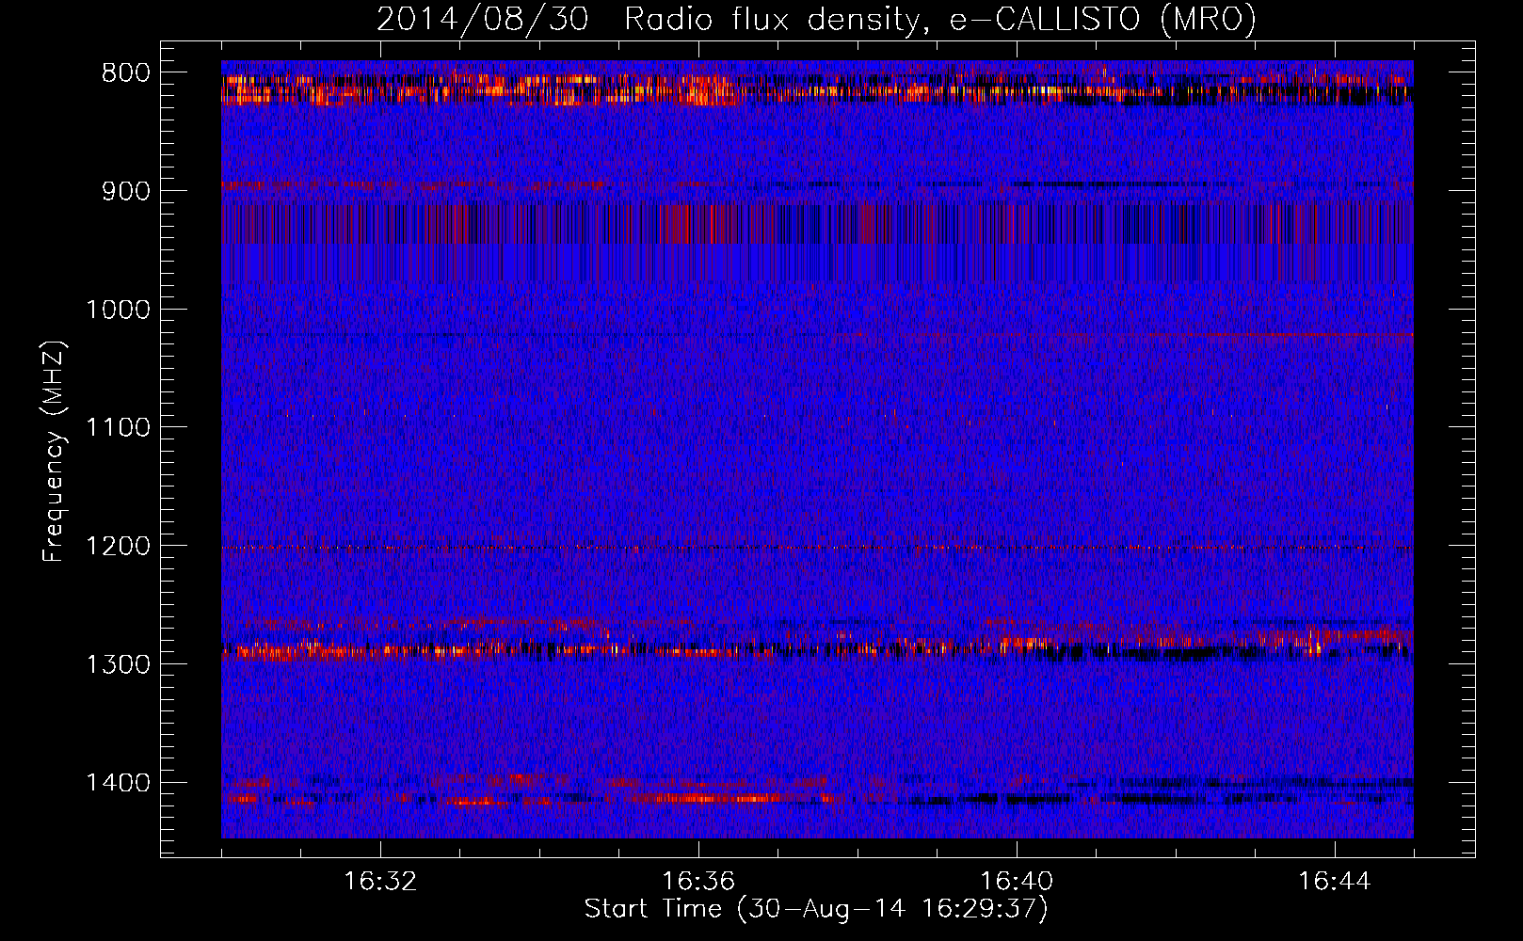Viewport: 1523px width, 941px height.
Task: Select the 1400 frequency tick label
Action: click(x=118, y=783)
